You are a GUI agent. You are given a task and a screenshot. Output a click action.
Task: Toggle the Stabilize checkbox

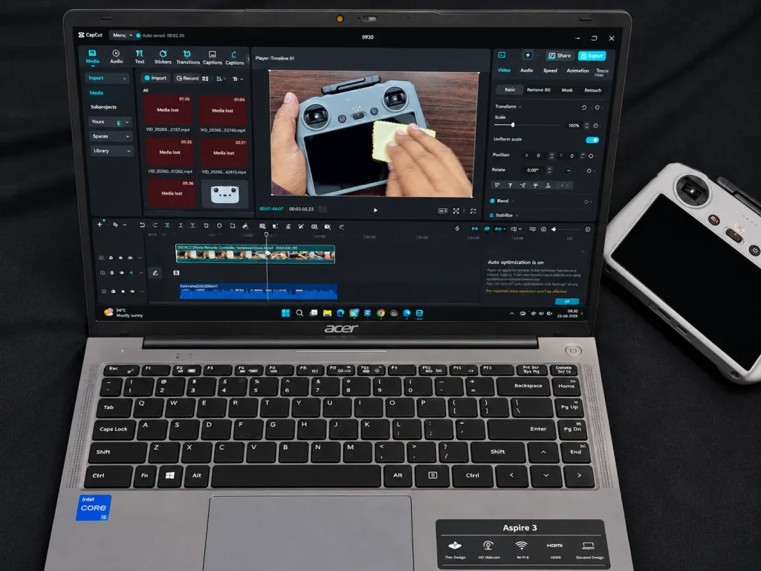492,215
